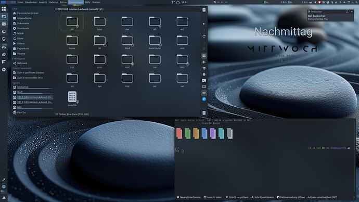Screen dimensions: 359x202
Task: Open the weather cloud widget in top panel
Action: tap(178, 2)
